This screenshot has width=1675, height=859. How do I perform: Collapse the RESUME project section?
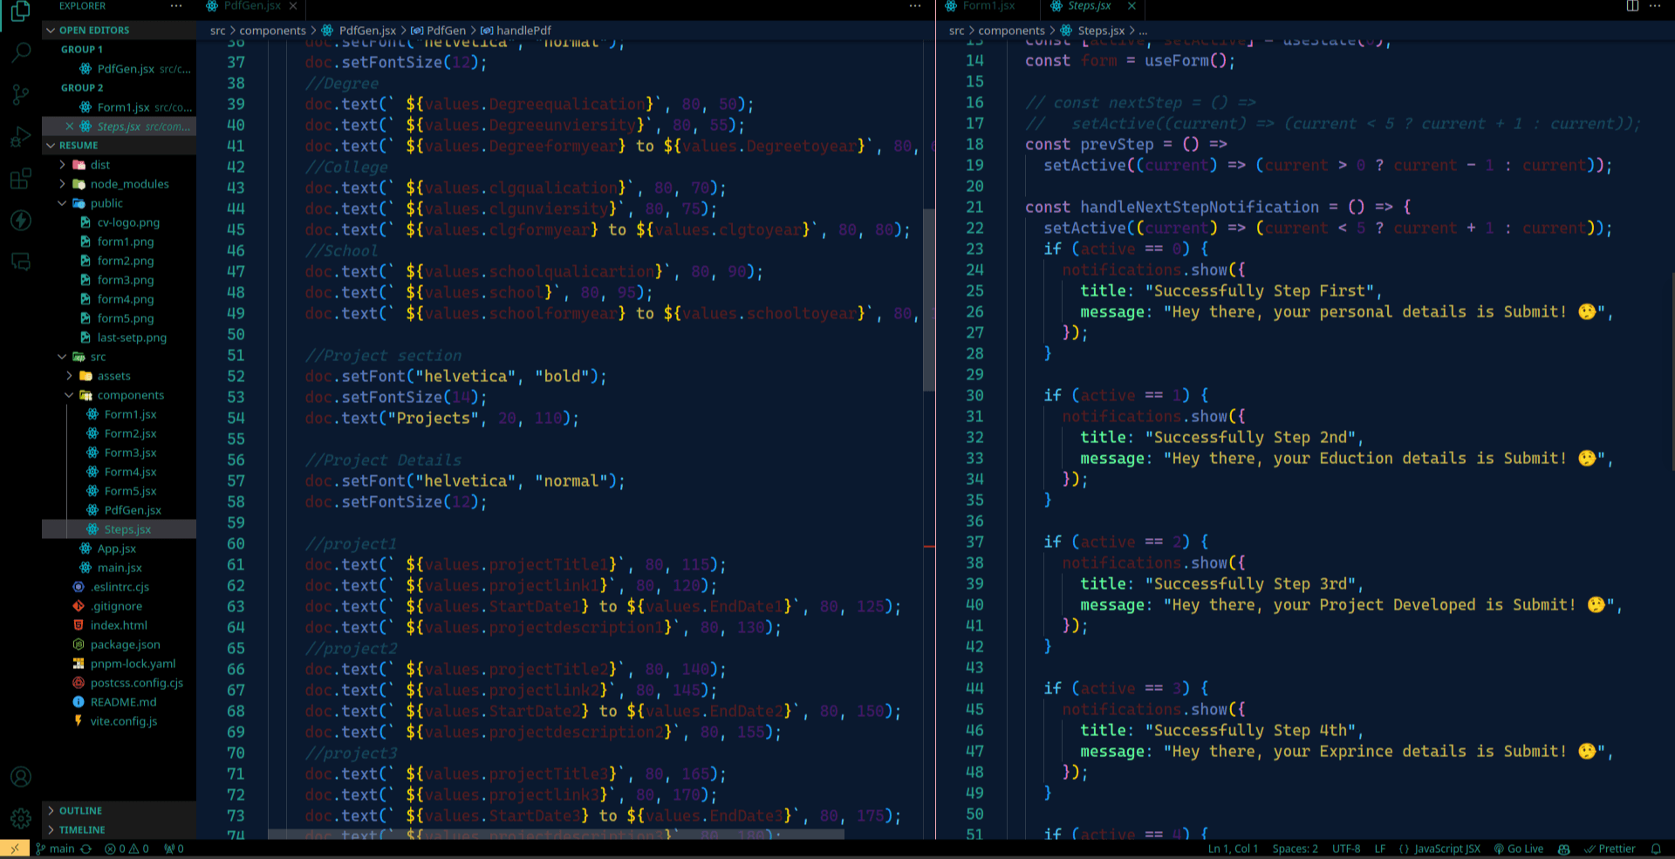pos(120,146)
